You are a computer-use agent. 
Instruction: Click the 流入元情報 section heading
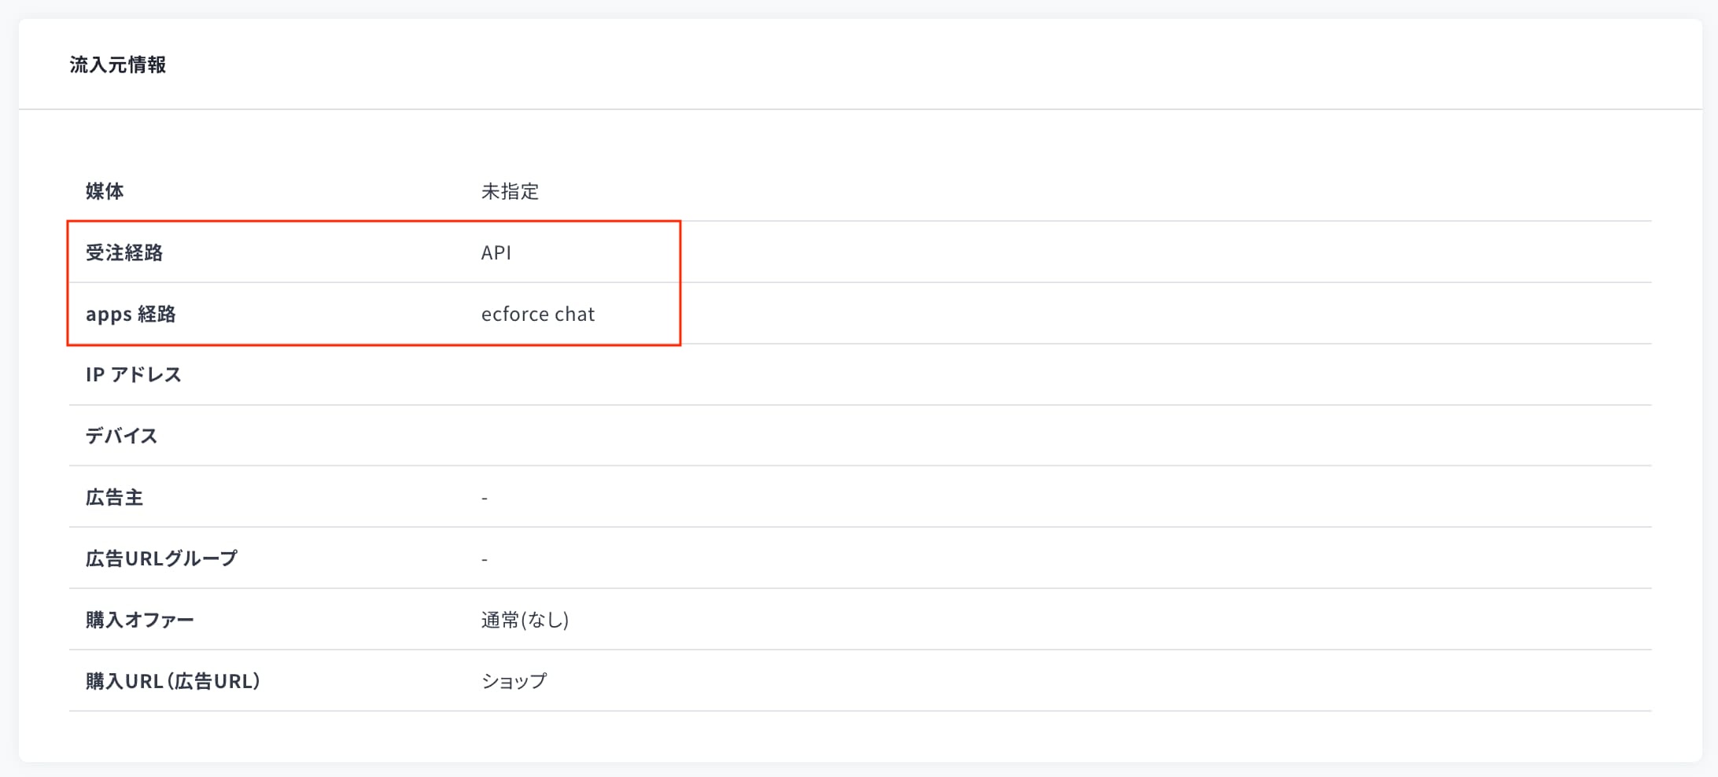118,64
